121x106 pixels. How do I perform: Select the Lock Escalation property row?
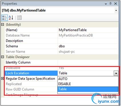tap(31, 73)
